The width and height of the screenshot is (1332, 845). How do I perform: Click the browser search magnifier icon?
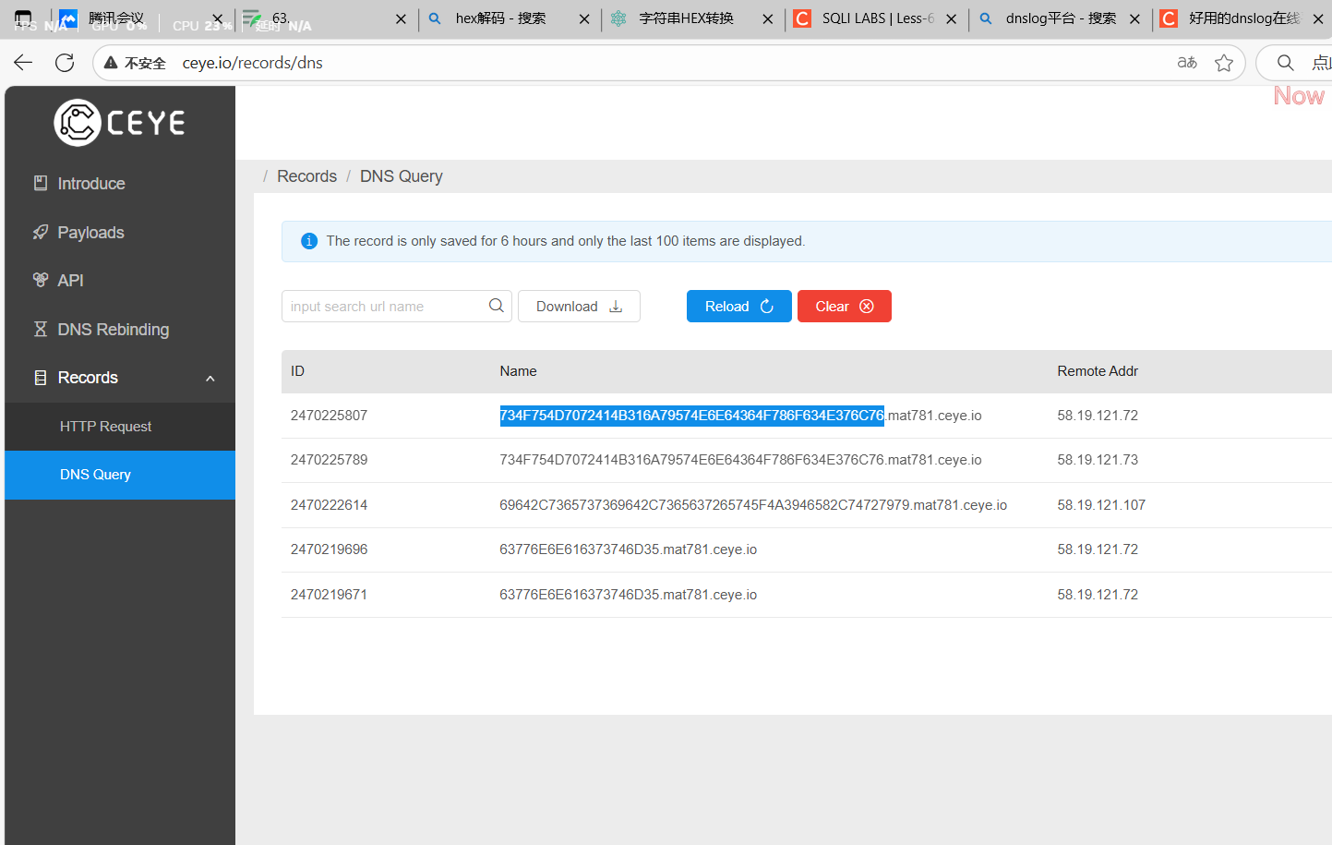click(x=1285, y=63)
